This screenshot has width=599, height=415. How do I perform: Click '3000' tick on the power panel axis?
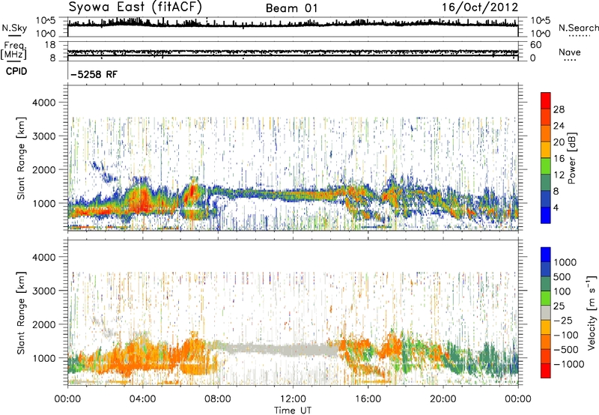tap(44, 136)
